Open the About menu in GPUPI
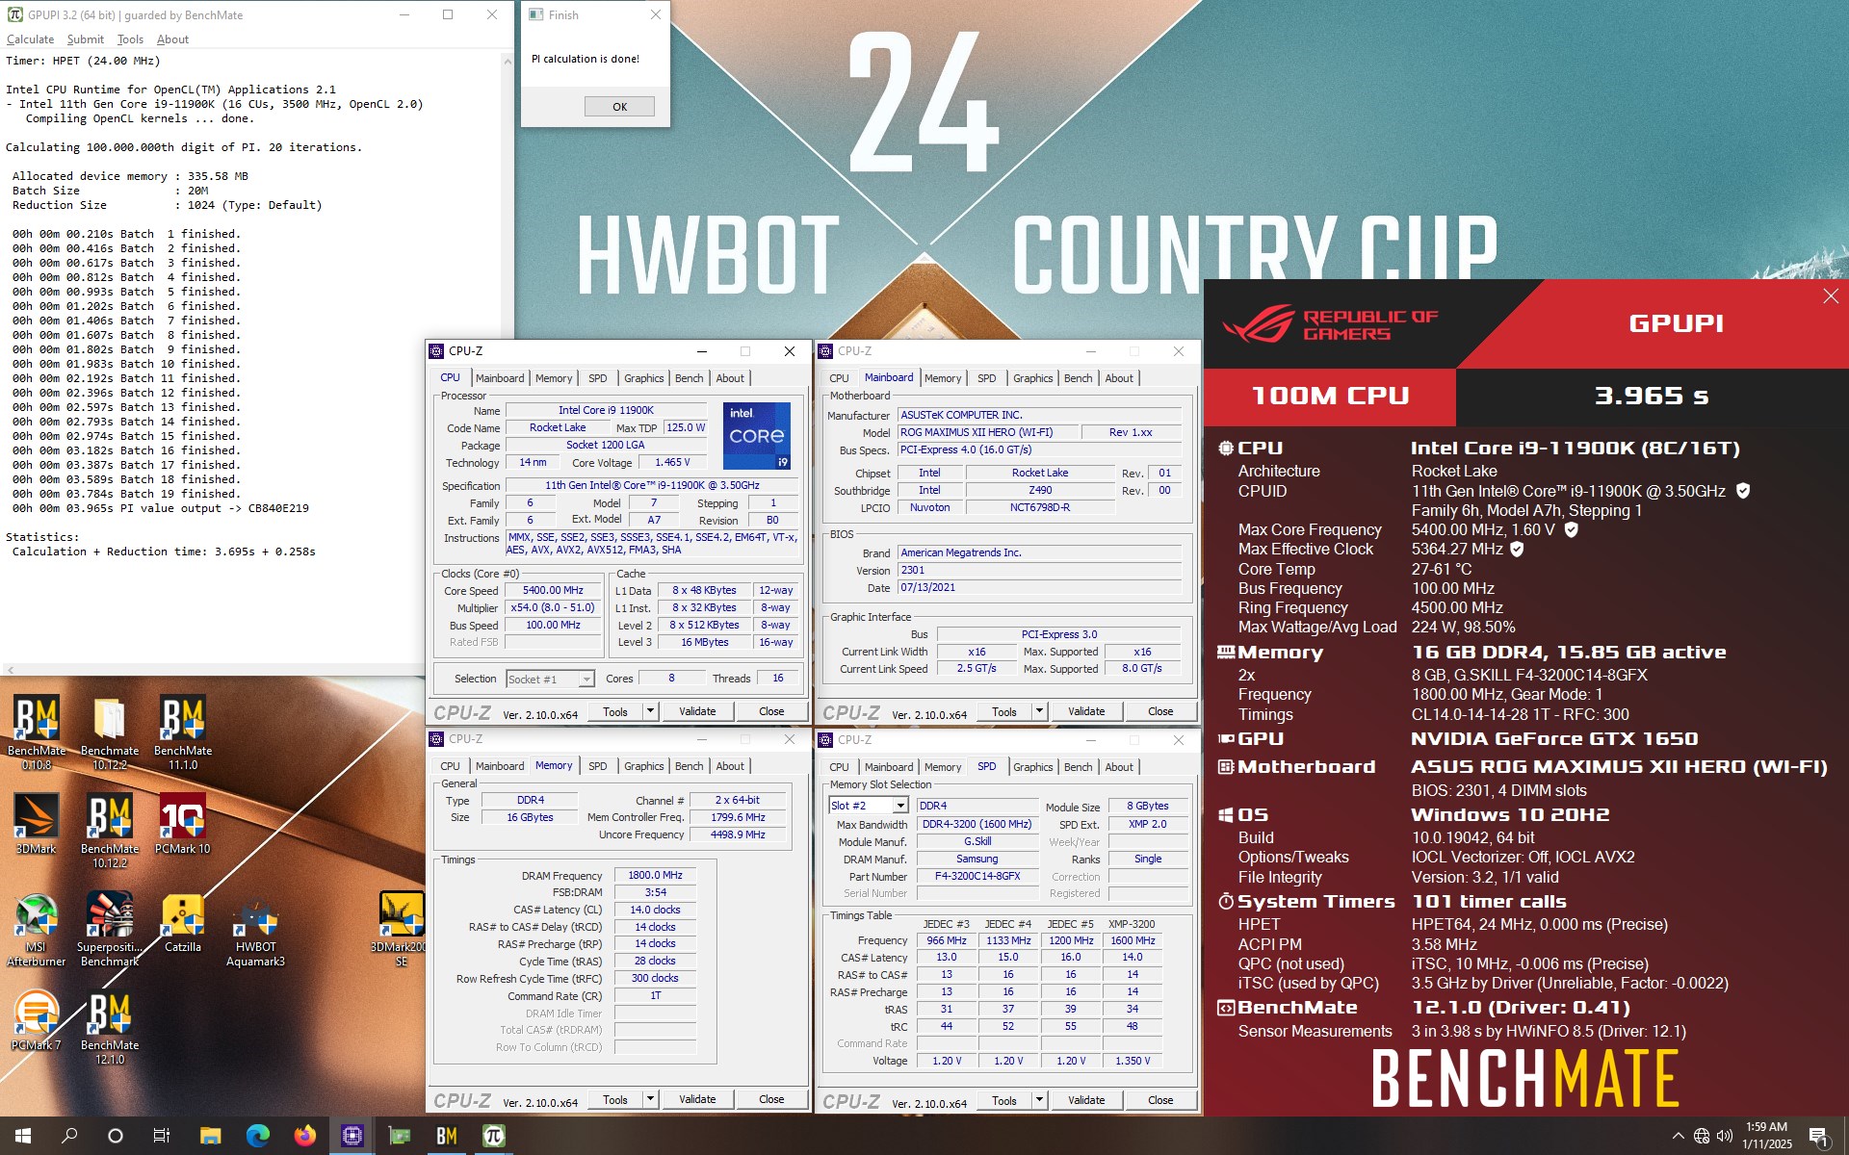The width and height of the screenshot is (1849, 1155). 172,39
